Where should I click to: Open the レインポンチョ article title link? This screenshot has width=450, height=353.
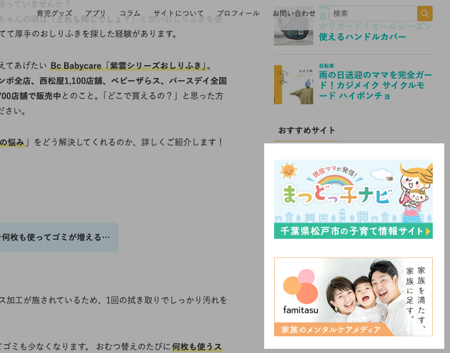375,85
